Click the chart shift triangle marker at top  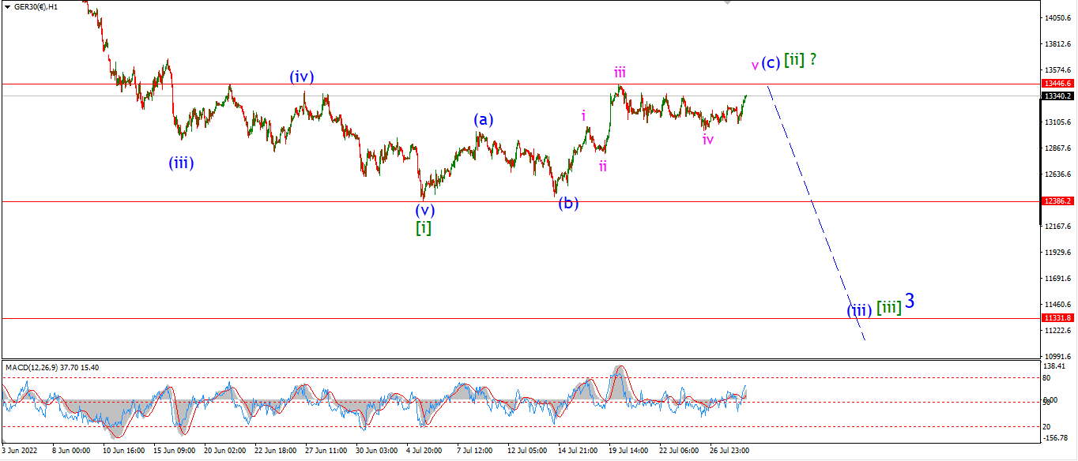(727, 3)
